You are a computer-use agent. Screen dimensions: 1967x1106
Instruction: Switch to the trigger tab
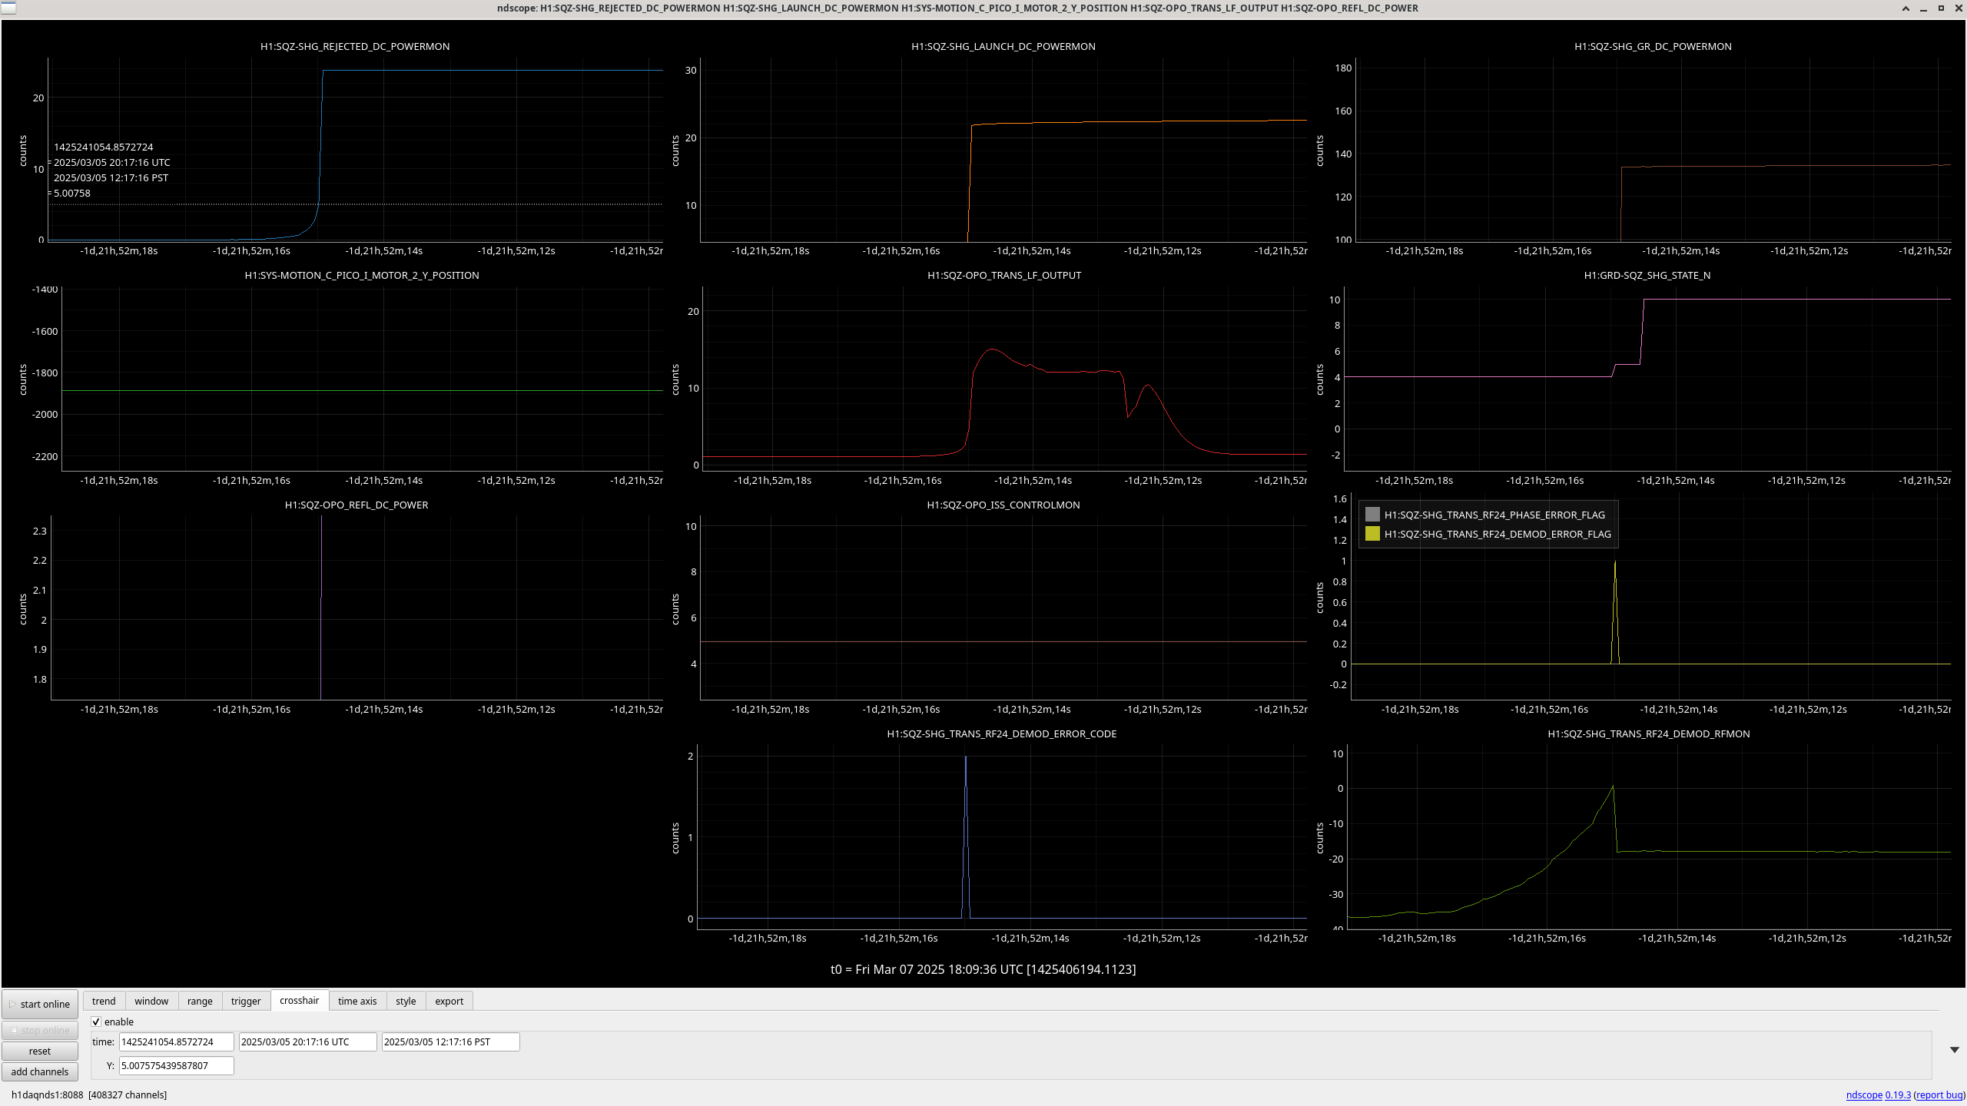pyautogui.click(x=246, y=1001)
